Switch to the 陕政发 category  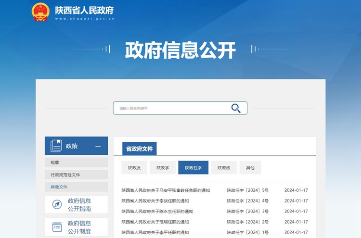click(x=134, y=168)
